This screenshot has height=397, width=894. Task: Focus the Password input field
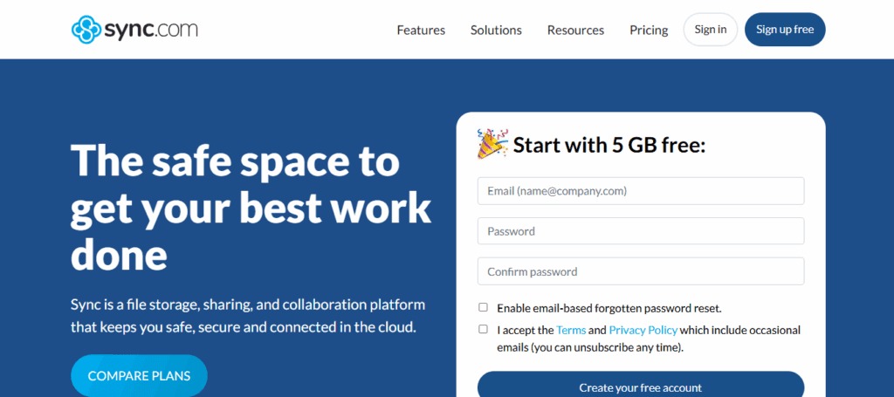pos(641,231)
